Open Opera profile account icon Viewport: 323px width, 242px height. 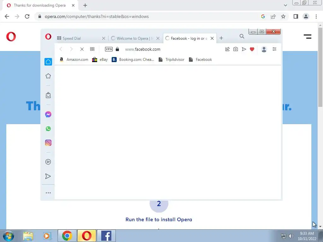(x=264, y=49)
